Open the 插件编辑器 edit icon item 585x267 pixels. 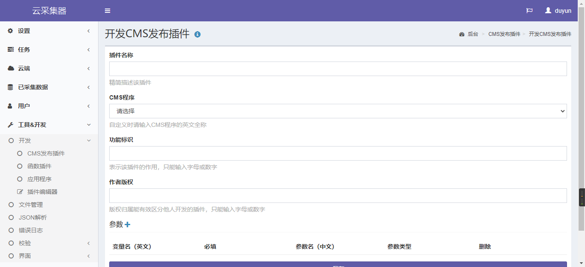click(20, 192)
